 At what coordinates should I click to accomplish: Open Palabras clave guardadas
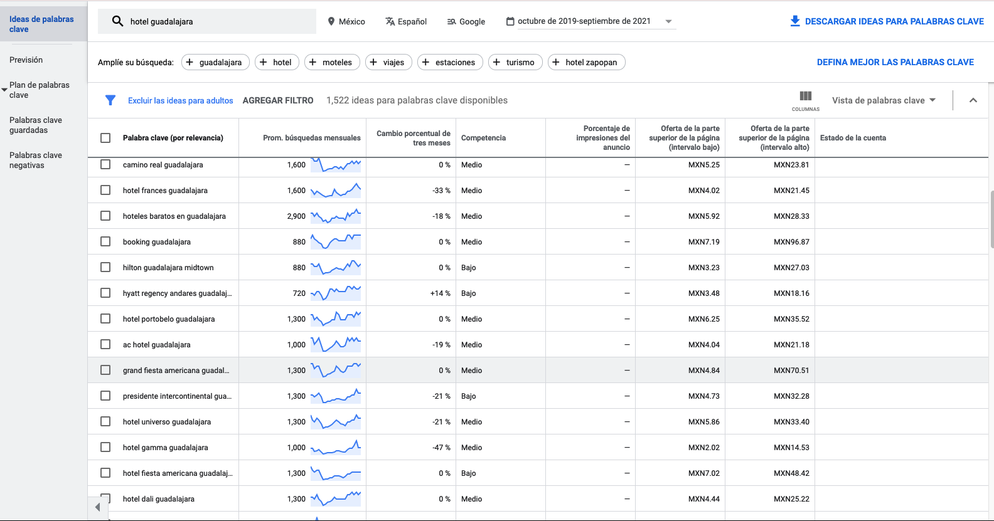click(x=36, y=125)
